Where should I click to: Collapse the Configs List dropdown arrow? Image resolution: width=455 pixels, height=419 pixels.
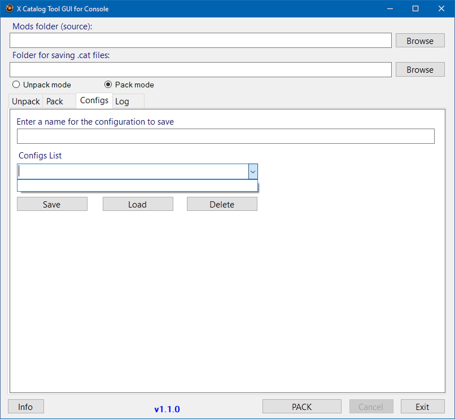253,171
